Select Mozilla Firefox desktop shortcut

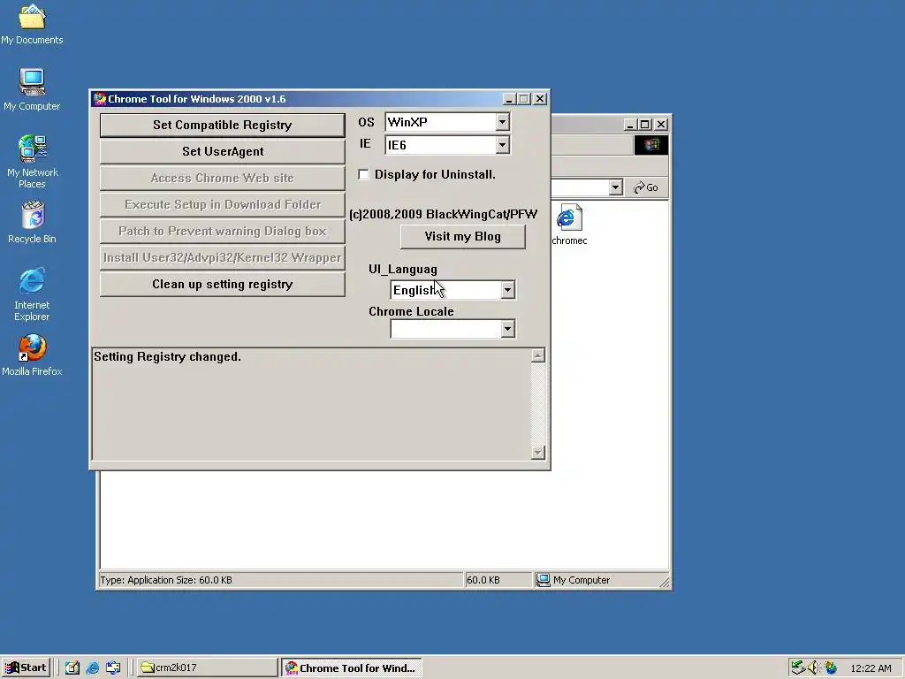pyautogui.click(x=32, y=355)
